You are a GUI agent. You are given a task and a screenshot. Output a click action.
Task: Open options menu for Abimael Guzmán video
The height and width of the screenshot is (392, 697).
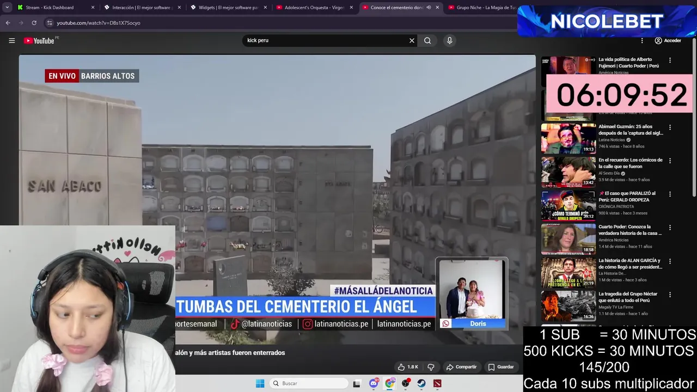point(670,127)
